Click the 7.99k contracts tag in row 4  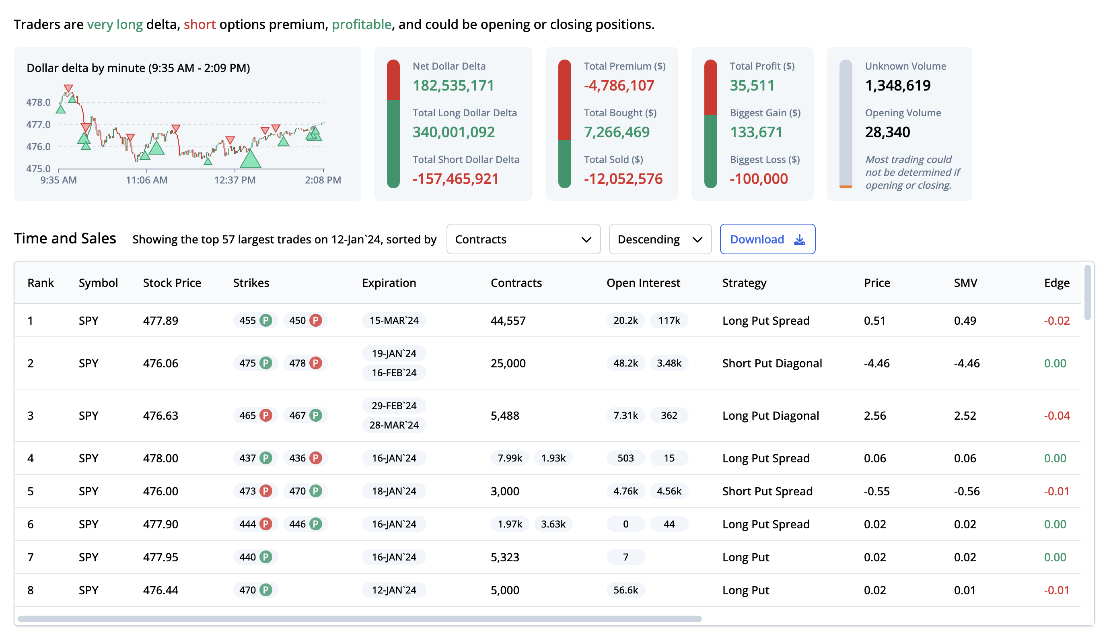[510, 458]
